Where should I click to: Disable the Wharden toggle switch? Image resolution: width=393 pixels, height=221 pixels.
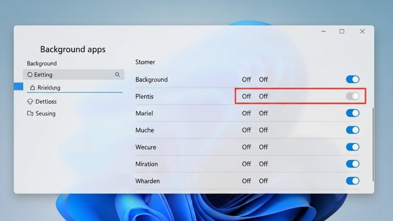pyautogui.click(x=353, y=181)
